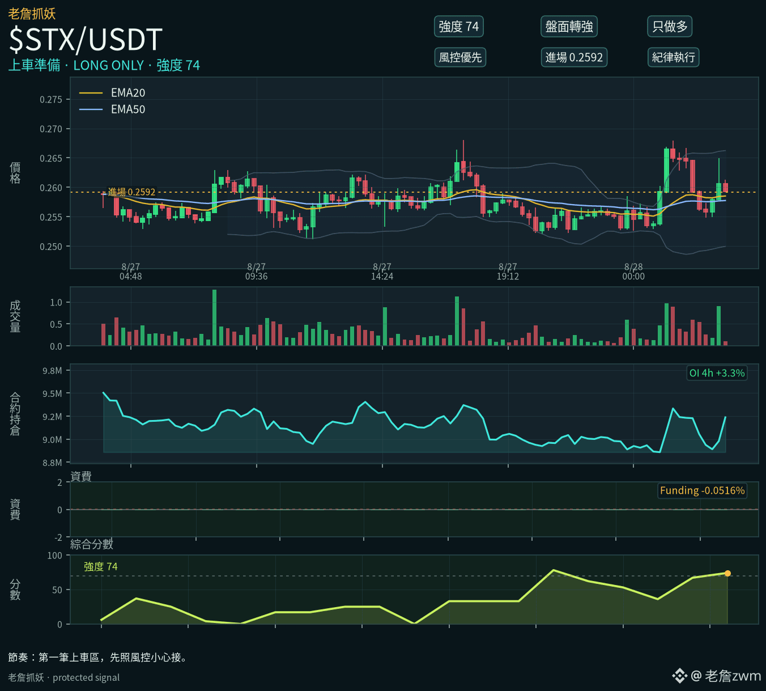The width and height of the screenshot is (766, 691).
Task: Click the 1.0 volume axis value
Action: point(56,303)
